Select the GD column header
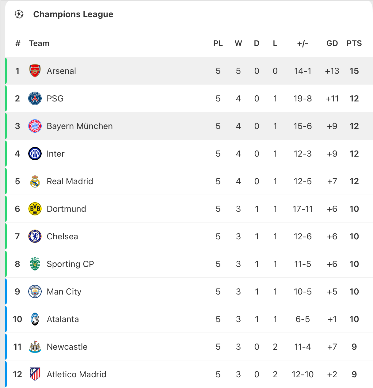This screenshot has width=373, height=388. 332,43
